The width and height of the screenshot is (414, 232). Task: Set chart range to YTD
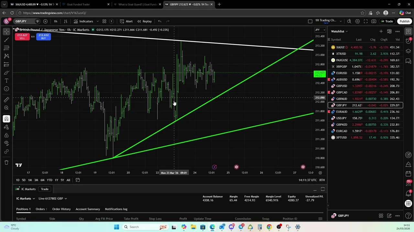[x=49, y=180]
